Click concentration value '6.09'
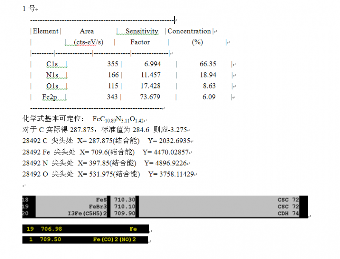The height and width of the screenshot is (259, 340). 209,97
